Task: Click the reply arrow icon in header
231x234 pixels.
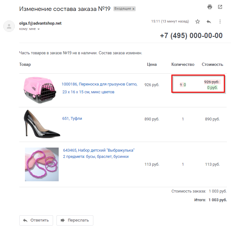Action: (209, 22)
